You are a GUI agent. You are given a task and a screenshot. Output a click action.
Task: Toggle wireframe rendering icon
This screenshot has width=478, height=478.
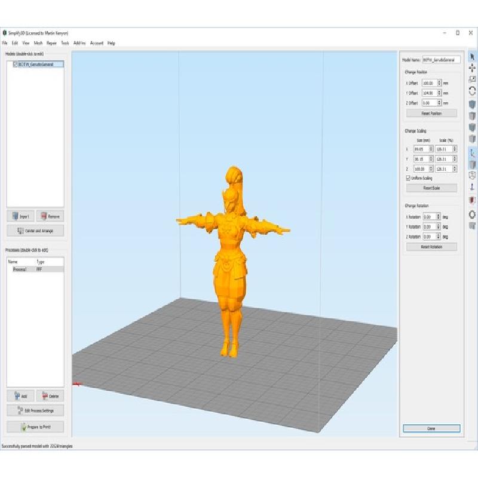472,176
